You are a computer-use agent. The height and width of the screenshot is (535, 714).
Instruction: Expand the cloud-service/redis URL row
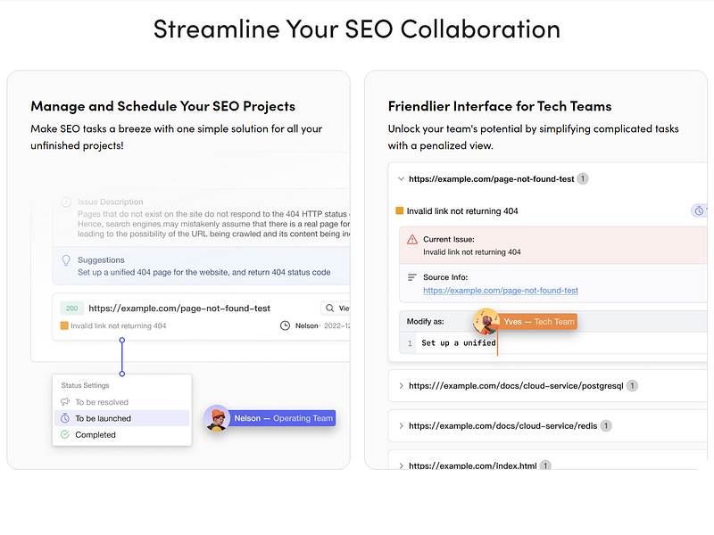[401, 426]
